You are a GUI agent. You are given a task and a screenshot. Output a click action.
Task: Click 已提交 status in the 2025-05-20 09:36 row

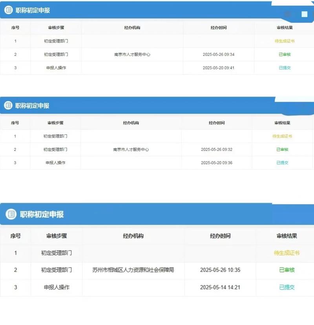(x=282, y=163)
